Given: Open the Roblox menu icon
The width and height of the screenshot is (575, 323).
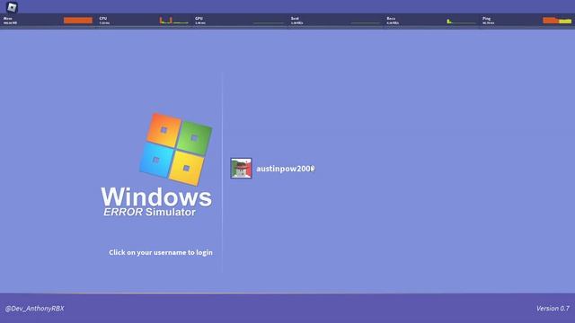Looking at the screenshot, I should pos(12,7).
